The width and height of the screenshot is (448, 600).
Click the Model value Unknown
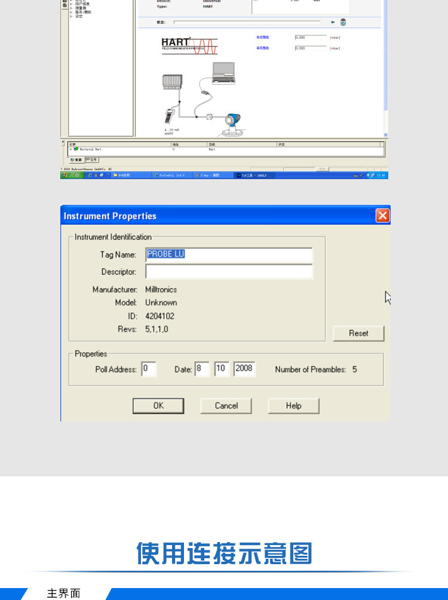161,303
